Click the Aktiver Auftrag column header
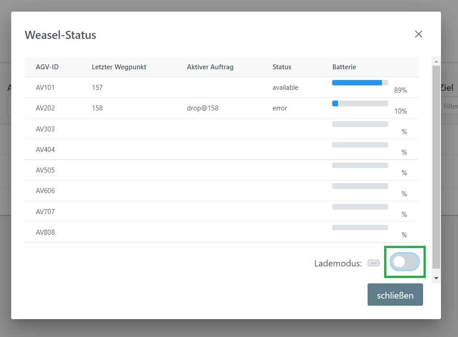 [210, 67]
